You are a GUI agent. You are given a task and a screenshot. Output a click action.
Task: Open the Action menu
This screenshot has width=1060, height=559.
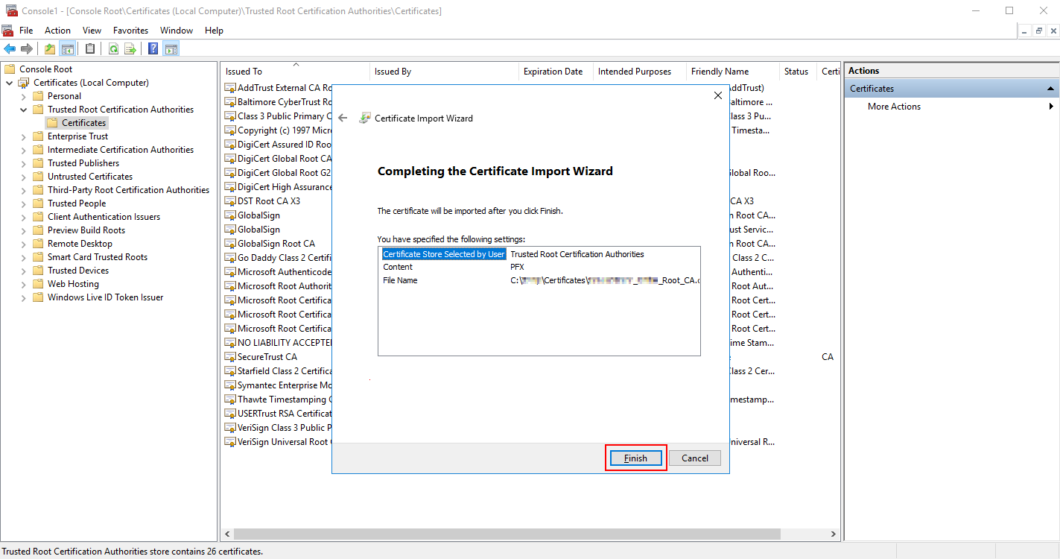[x=57, y=30]
